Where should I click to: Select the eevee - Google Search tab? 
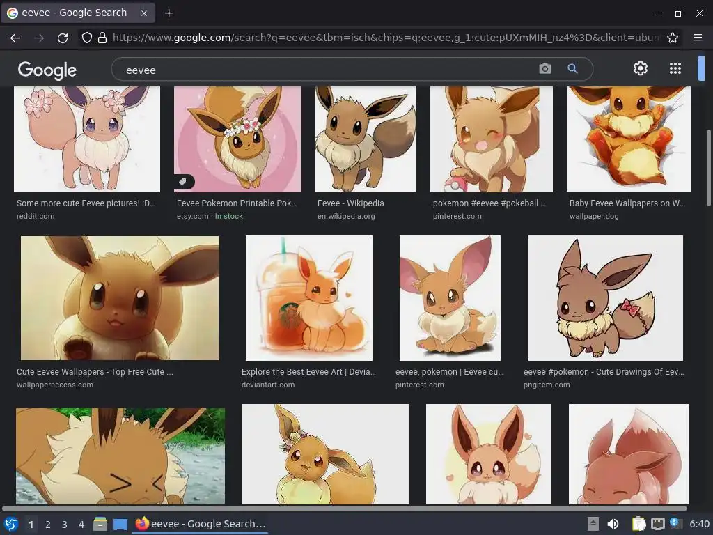[78, 13]
